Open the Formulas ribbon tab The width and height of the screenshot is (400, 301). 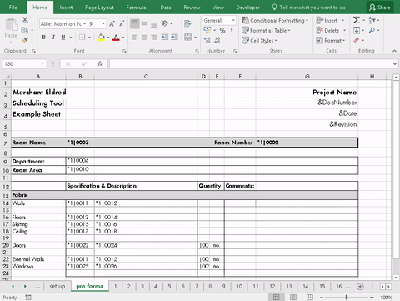point(137,8)
